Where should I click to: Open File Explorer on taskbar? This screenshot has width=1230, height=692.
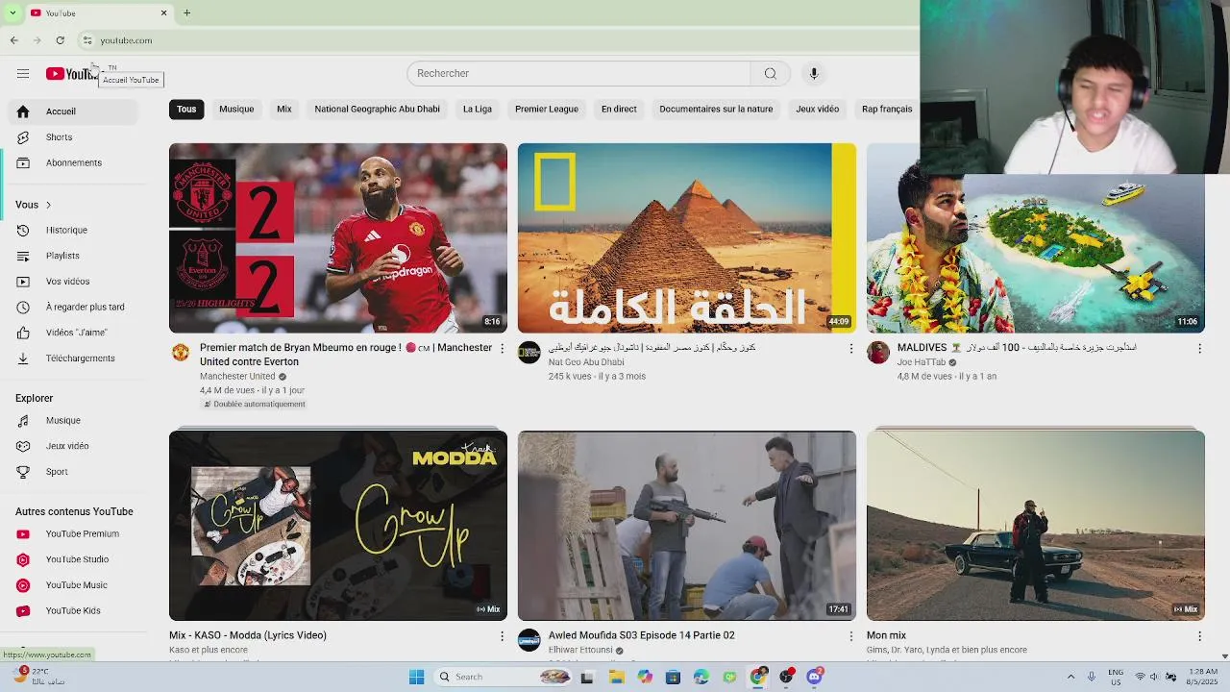[616, 677]
